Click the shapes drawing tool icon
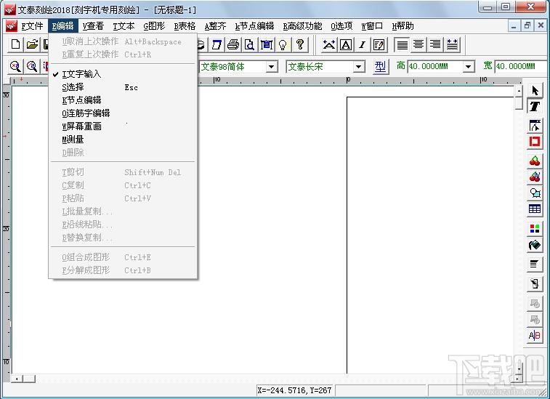This screenshot has height=399, width=550. [534, 193]
